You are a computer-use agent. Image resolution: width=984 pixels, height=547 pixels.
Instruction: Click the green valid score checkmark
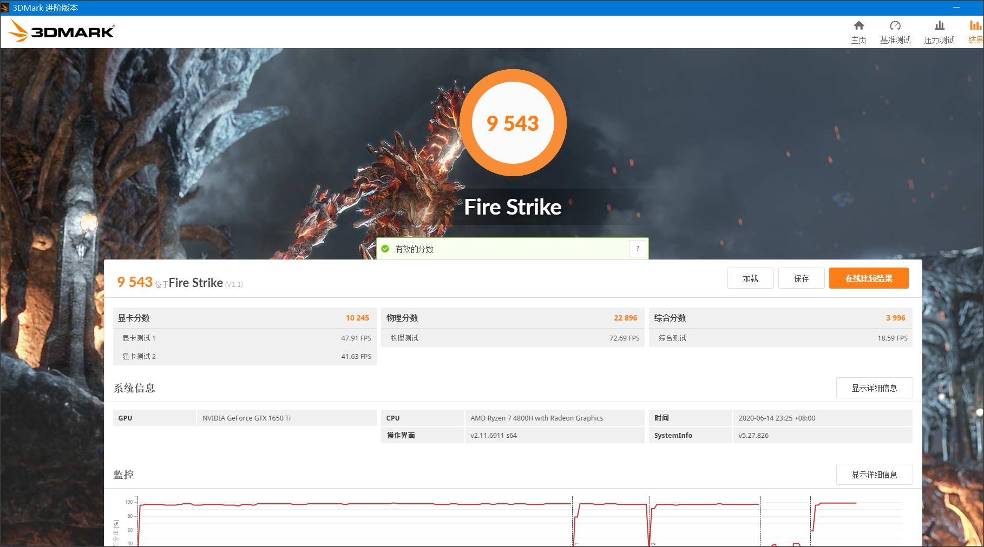tap(385, 249)
